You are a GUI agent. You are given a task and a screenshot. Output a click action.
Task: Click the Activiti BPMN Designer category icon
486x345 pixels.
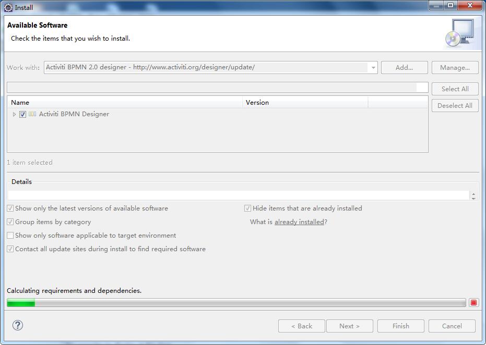(32, 114)
